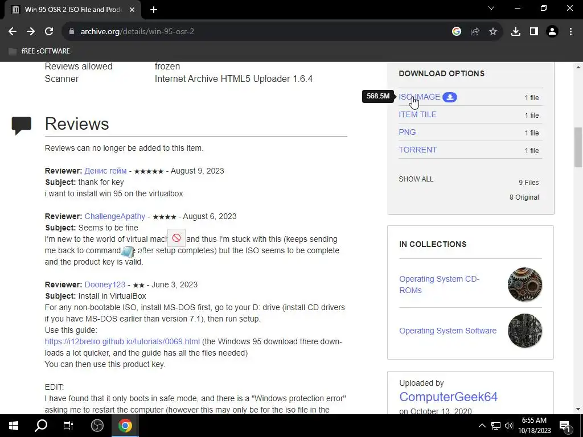View site security lock info

[x=72, y=32]
